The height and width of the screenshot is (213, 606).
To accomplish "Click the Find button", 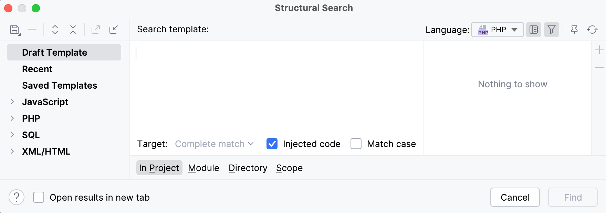I will (x=573, y=197).
